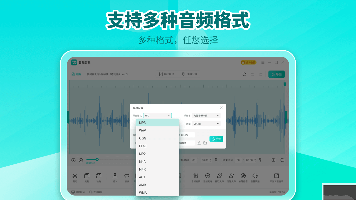Choose WAV export format
Viewport: 356px width, 200px height.
158,130
